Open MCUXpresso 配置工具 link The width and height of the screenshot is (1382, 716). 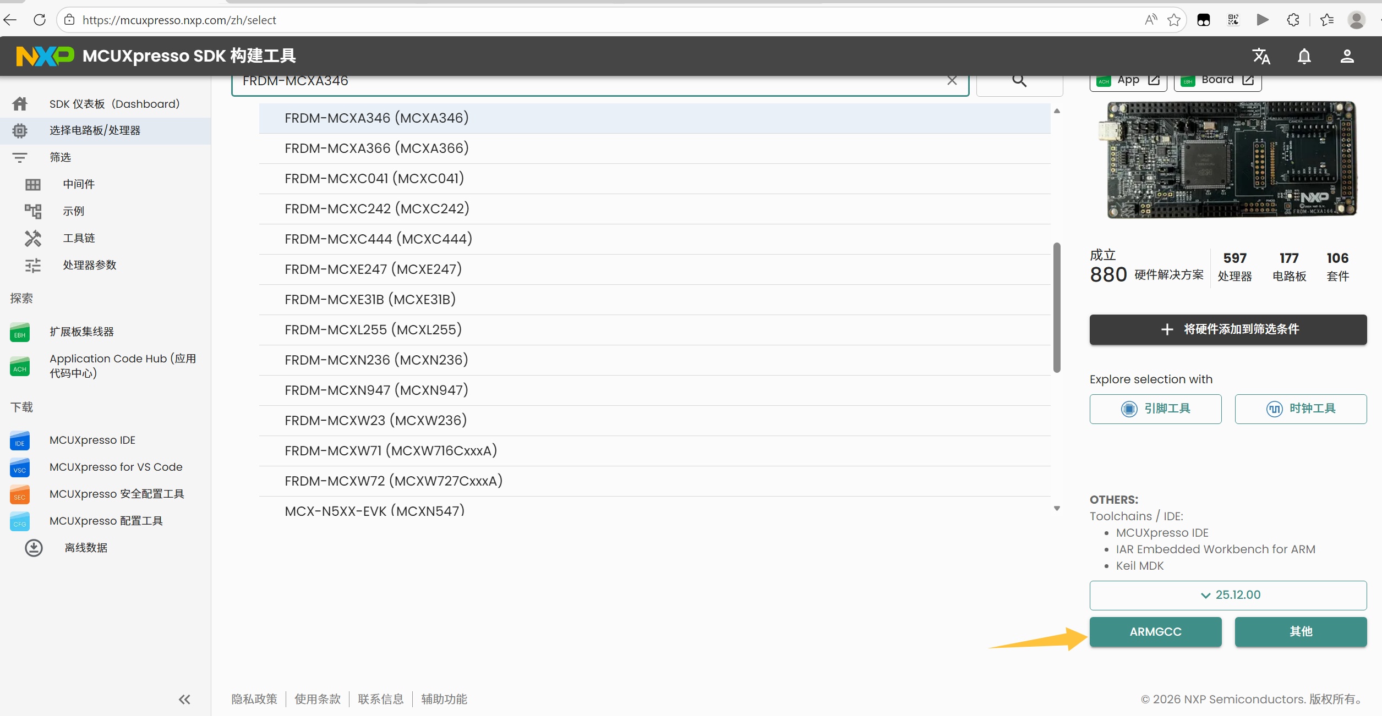[x=106, y=521]
